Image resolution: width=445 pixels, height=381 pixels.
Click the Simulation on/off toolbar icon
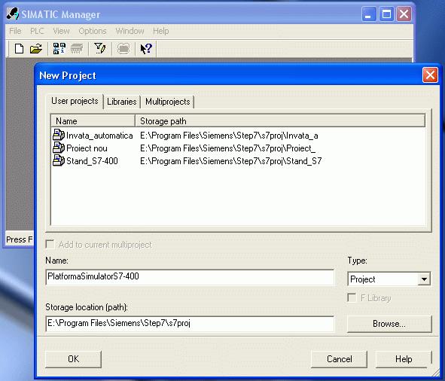[x=123, y=49]
